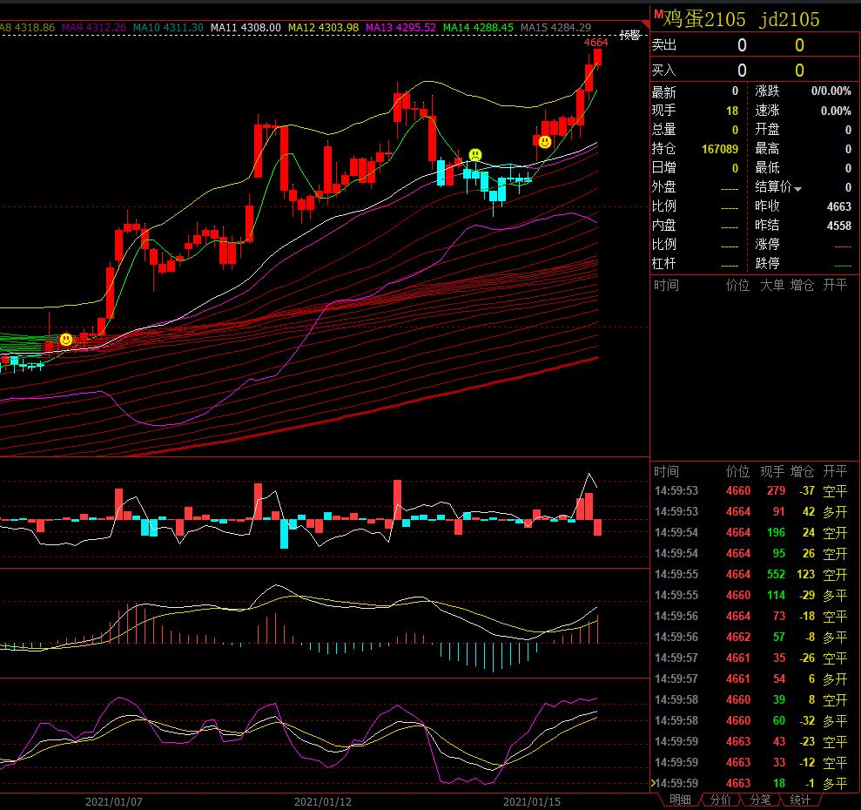Select the MA9 4312.26 indicator label

click(94, 27)
